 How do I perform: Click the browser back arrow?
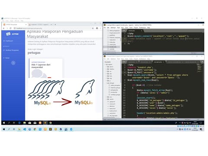(x=4, y=28)
